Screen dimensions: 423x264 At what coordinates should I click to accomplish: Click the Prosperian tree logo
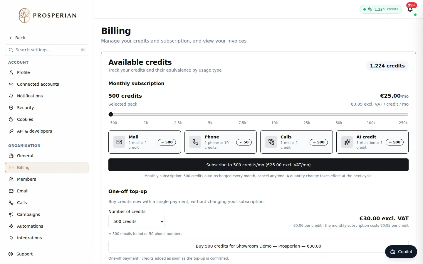pos(25,16)
